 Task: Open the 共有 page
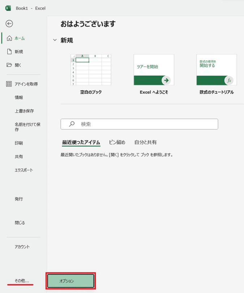[x=19, y=156]
